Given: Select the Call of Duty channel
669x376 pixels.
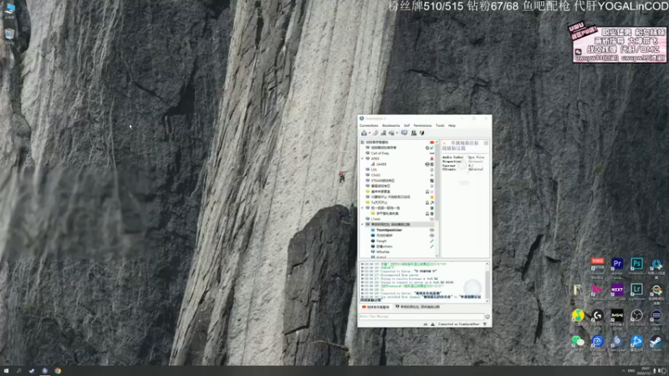Looking at the screenshot, I should [x=380, y=153].
